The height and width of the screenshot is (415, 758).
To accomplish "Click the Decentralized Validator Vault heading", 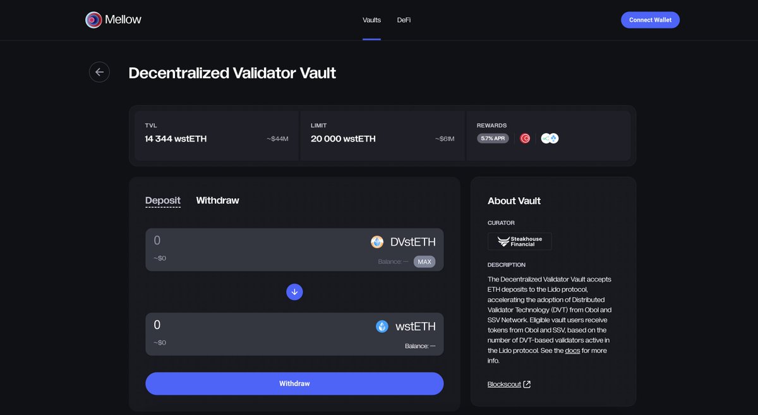I will coord(232,73).
